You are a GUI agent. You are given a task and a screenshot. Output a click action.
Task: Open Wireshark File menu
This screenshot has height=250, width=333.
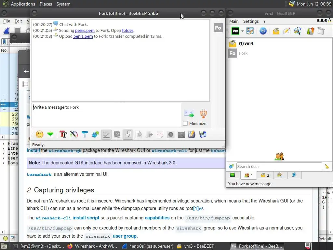coord(7,21)
